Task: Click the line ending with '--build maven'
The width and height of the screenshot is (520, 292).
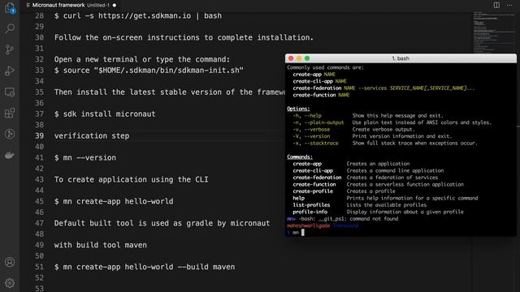Action: pos(145,267)
